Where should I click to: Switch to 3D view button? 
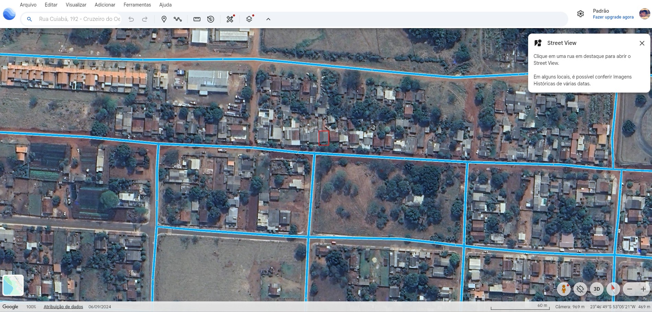point(597,289)
